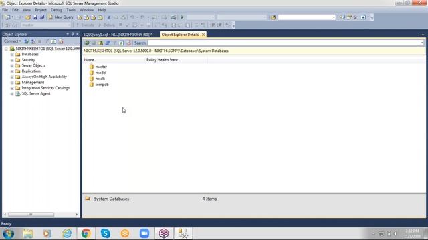The height and width of the screenshot is (240, 428).
Task: Open the View menu
Action: (27, 10)
